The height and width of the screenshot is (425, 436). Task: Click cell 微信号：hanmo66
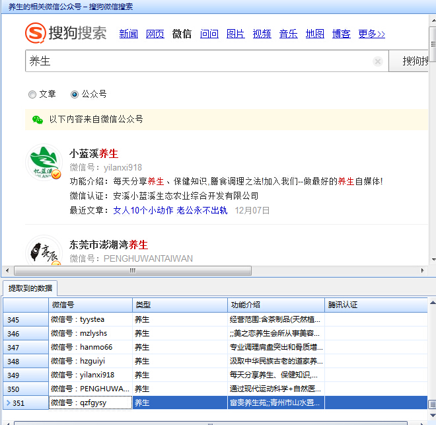91,347
